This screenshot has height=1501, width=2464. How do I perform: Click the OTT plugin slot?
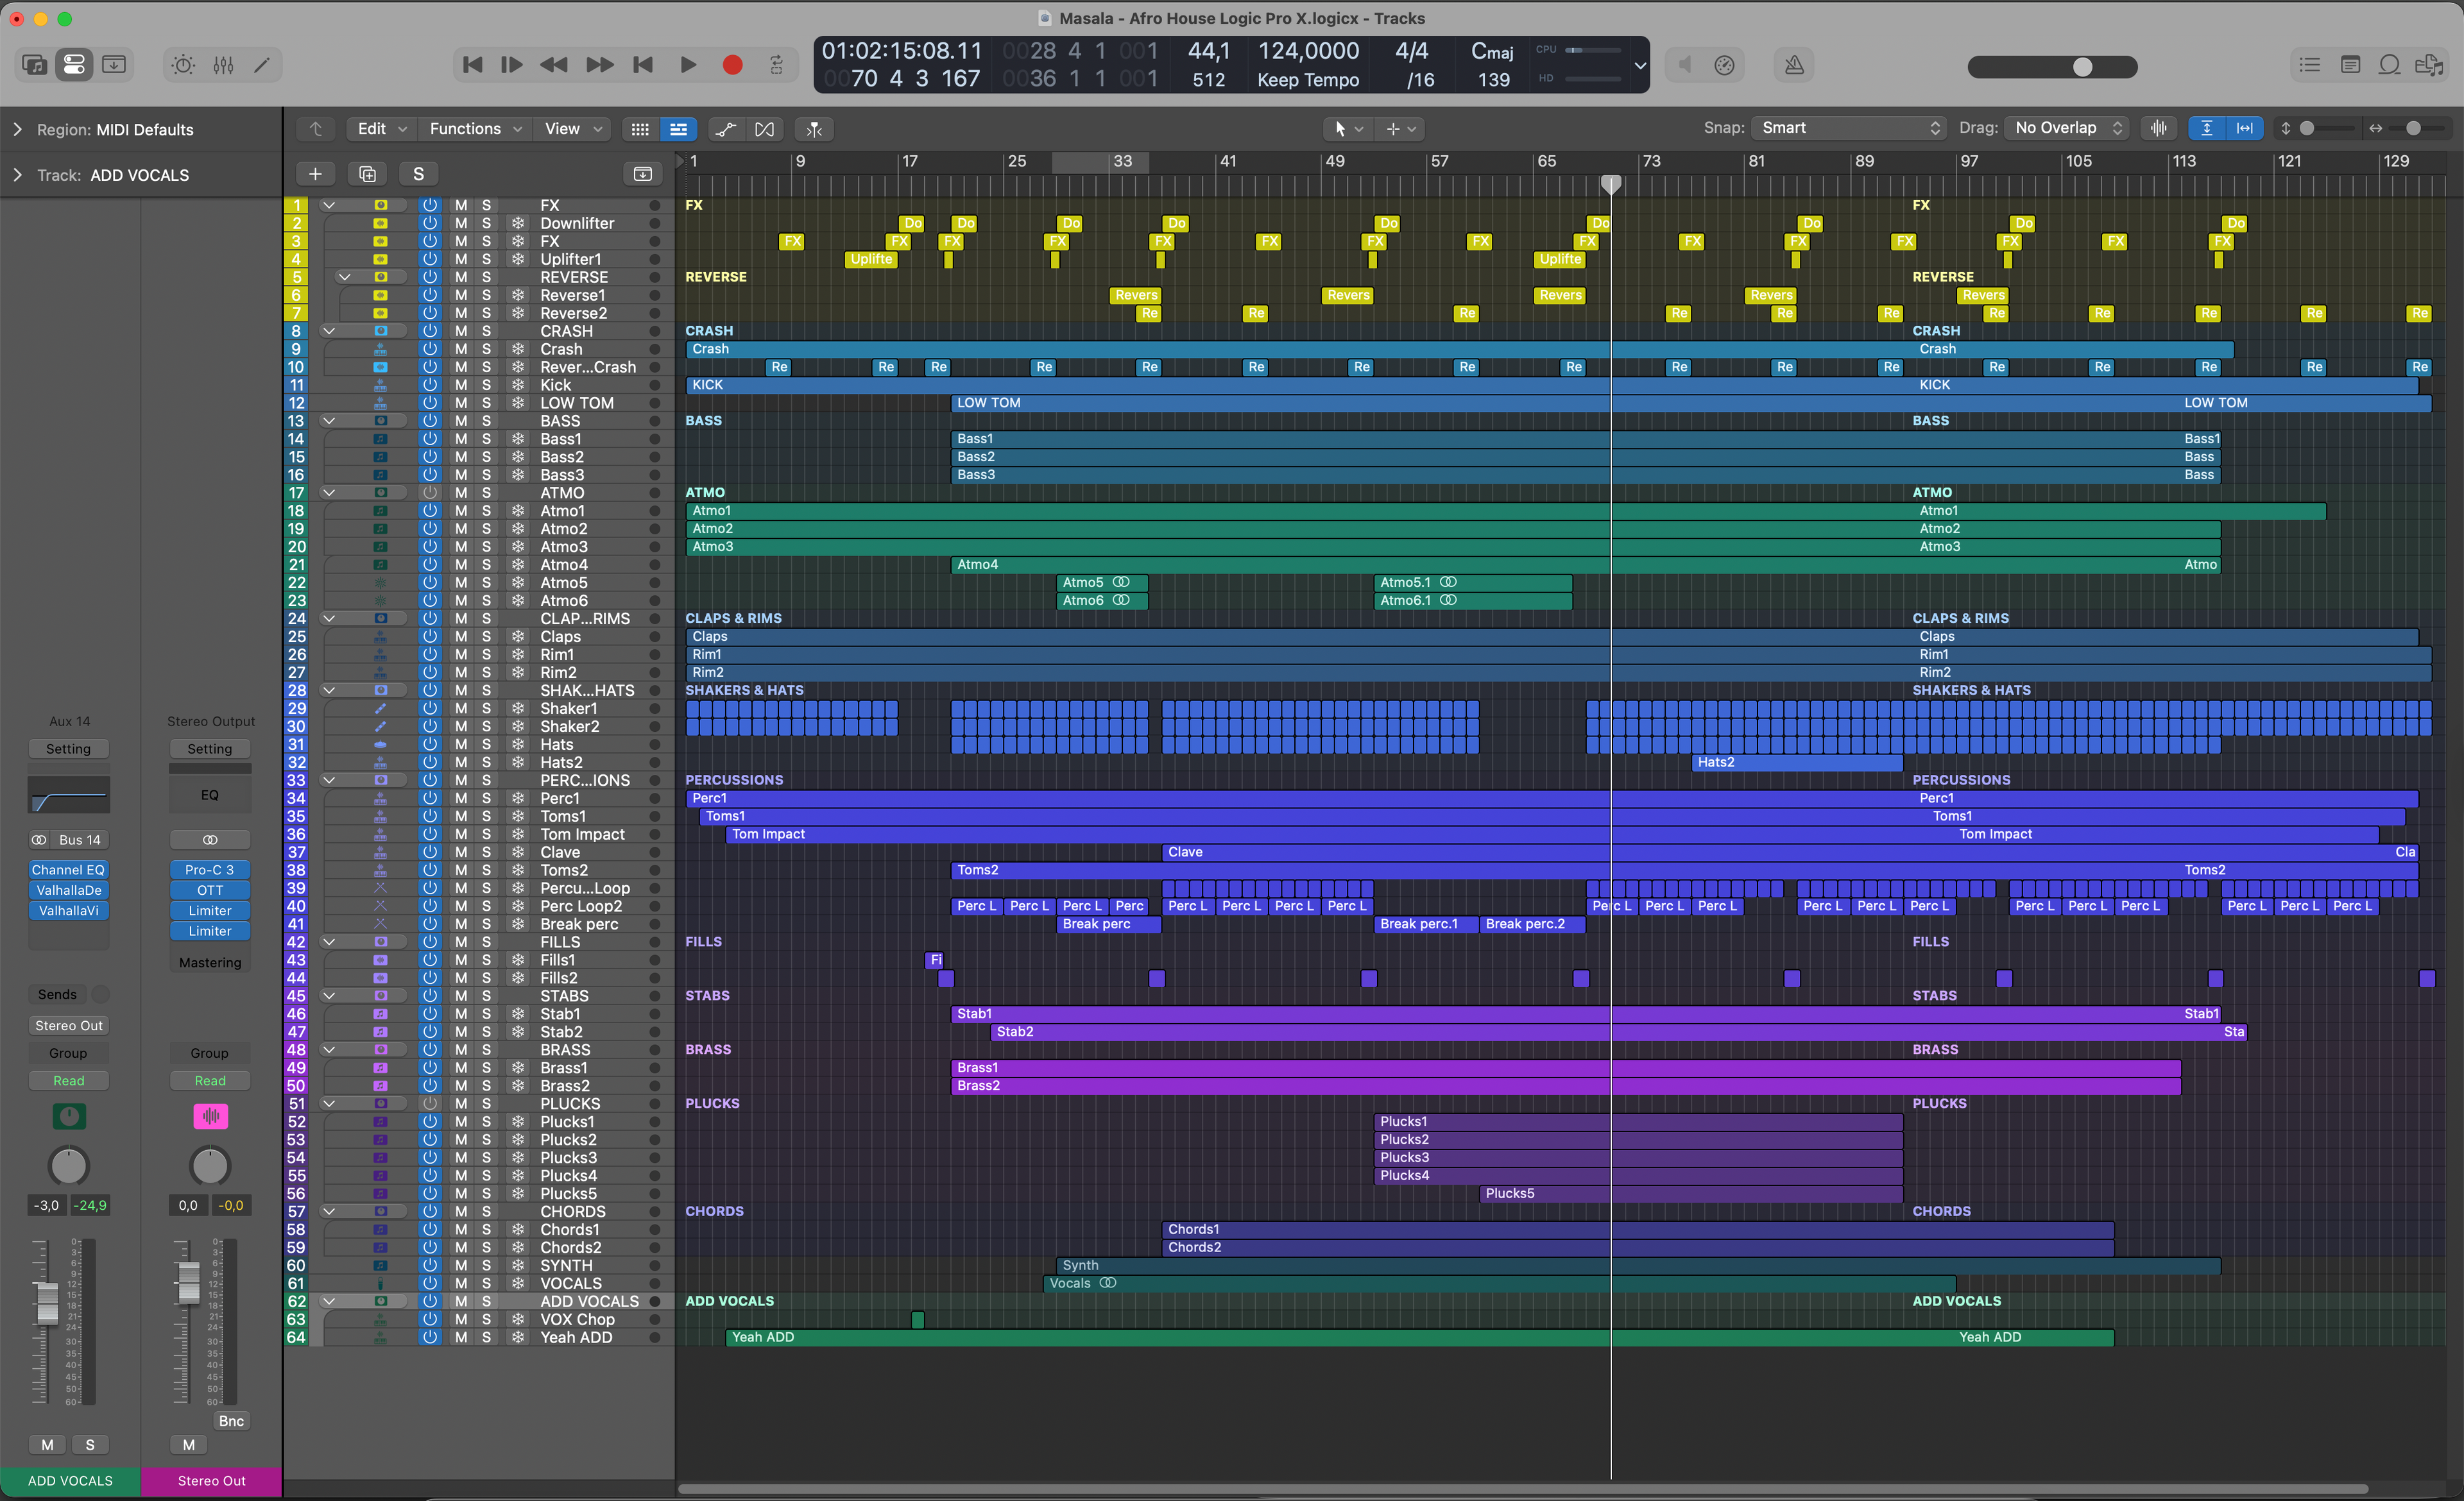209,890
